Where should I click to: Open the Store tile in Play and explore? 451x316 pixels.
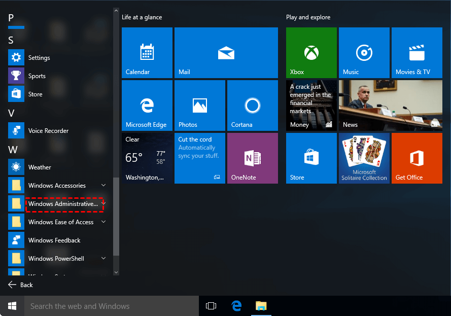point(311,158)
